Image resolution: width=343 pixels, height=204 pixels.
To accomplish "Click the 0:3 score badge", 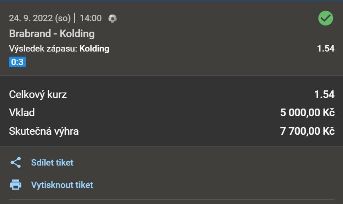I will [17, 63].
